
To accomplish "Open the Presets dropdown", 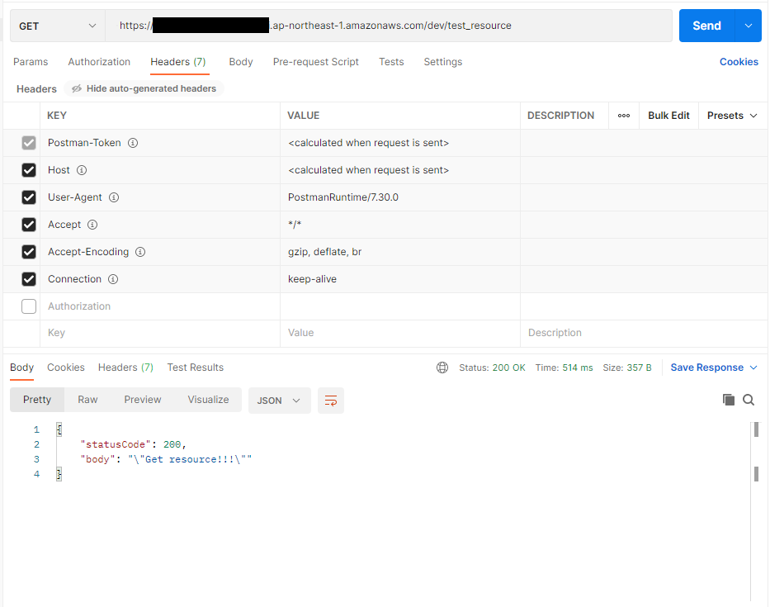I will 731,115.
